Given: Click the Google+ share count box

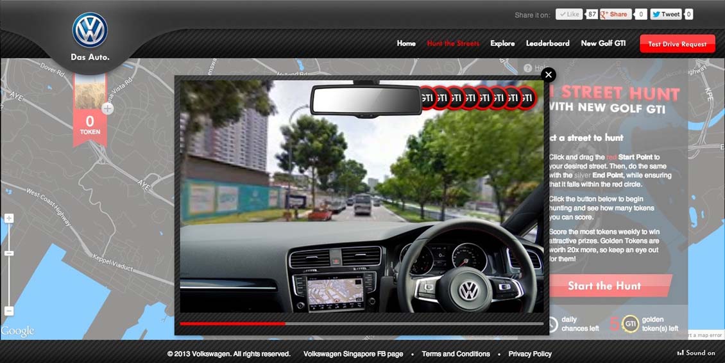Looking at the screenshot, I should pyautogui.click(x=640, y=14).
